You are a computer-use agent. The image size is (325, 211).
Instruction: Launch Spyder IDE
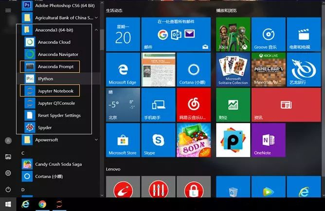pyautogui.click(x=44, y=128)
